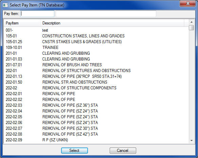198x158 pixels.
Task: Close the Select Pay Item dialog
Action: coord(187,3)
